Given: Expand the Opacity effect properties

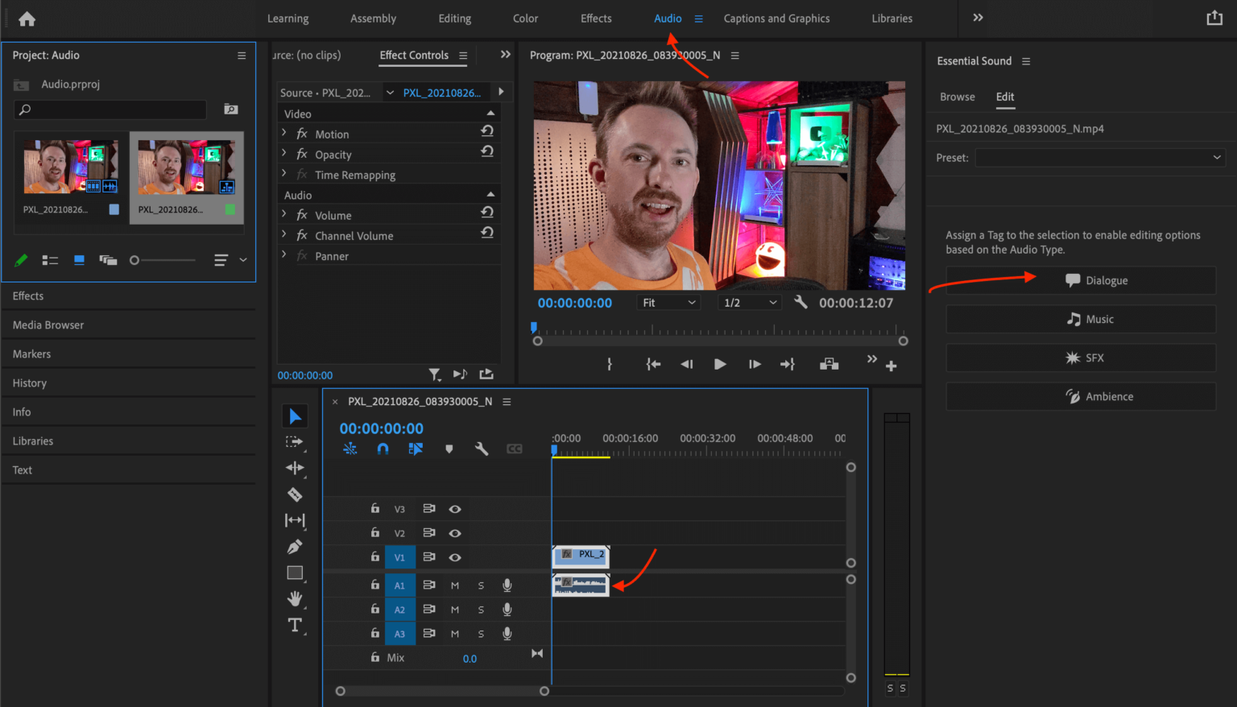Looking at the screenshot, I should (283, 153).
